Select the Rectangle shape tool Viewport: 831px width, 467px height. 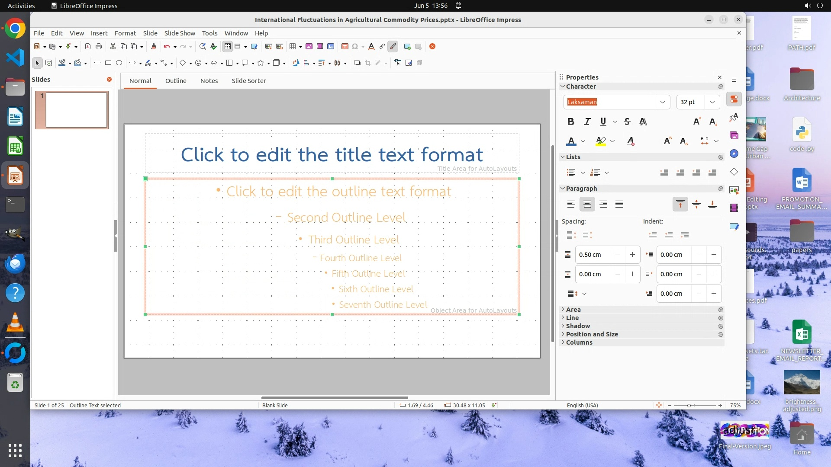(x=108, y=63)
